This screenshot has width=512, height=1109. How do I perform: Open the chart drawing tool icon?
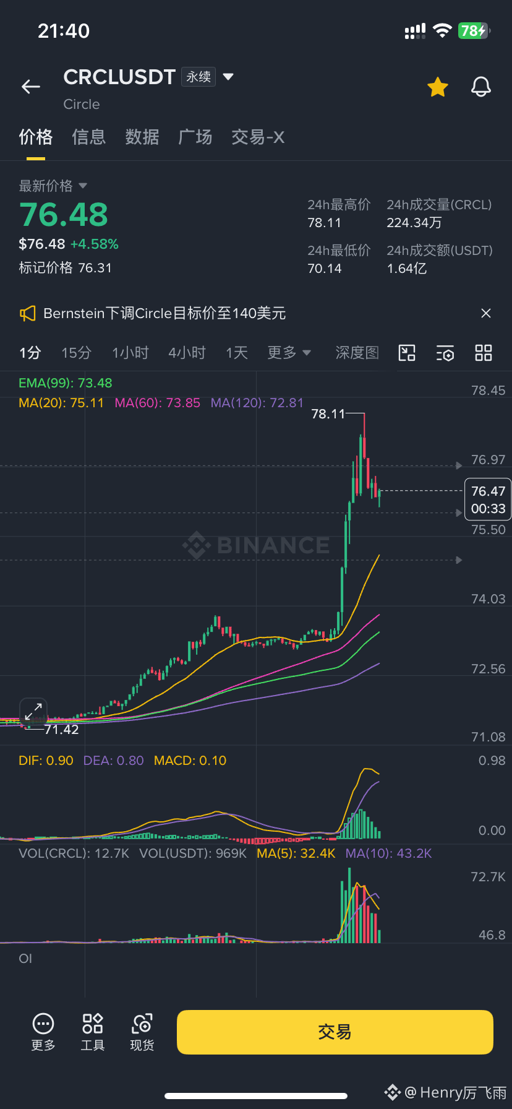point(407,353)
